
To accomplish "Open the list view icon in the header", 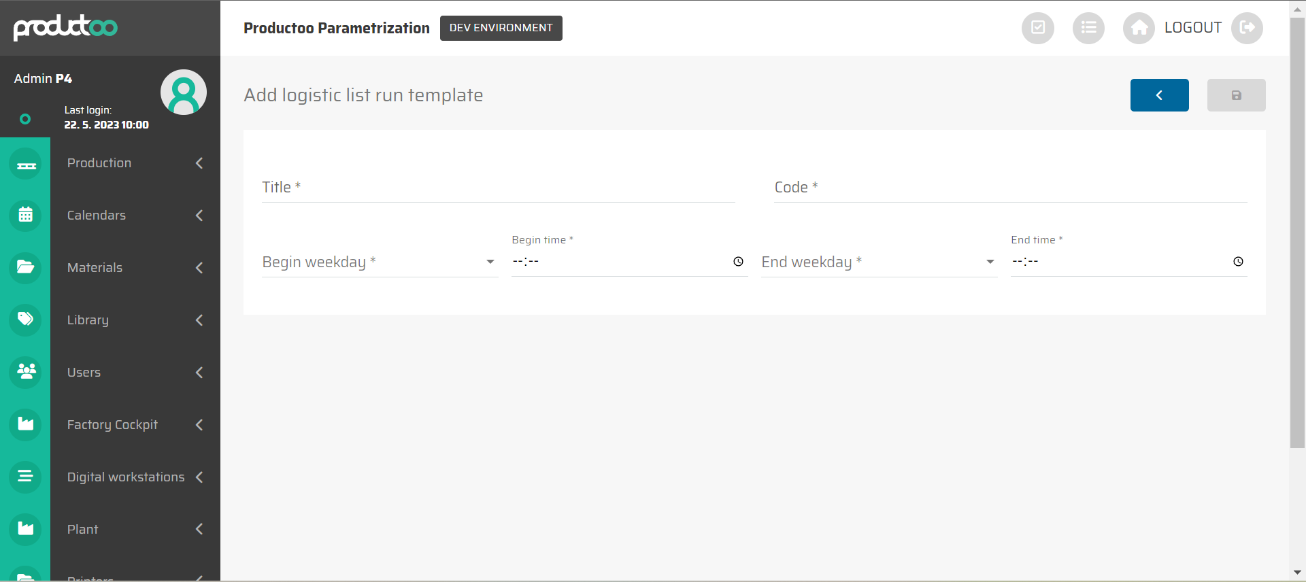I will click(x=1088, y=28).
